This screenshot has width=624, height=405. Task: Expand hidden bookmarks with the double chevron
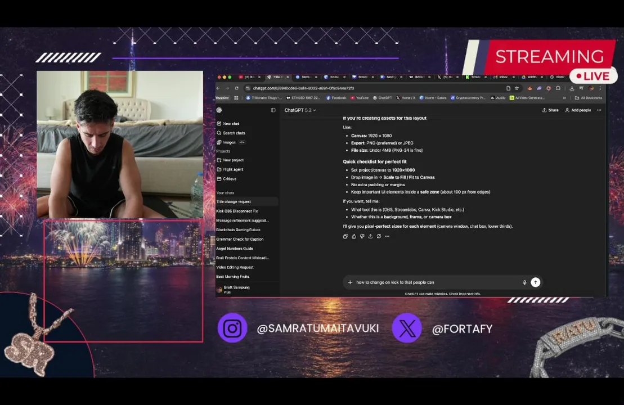tap(564, 98)
